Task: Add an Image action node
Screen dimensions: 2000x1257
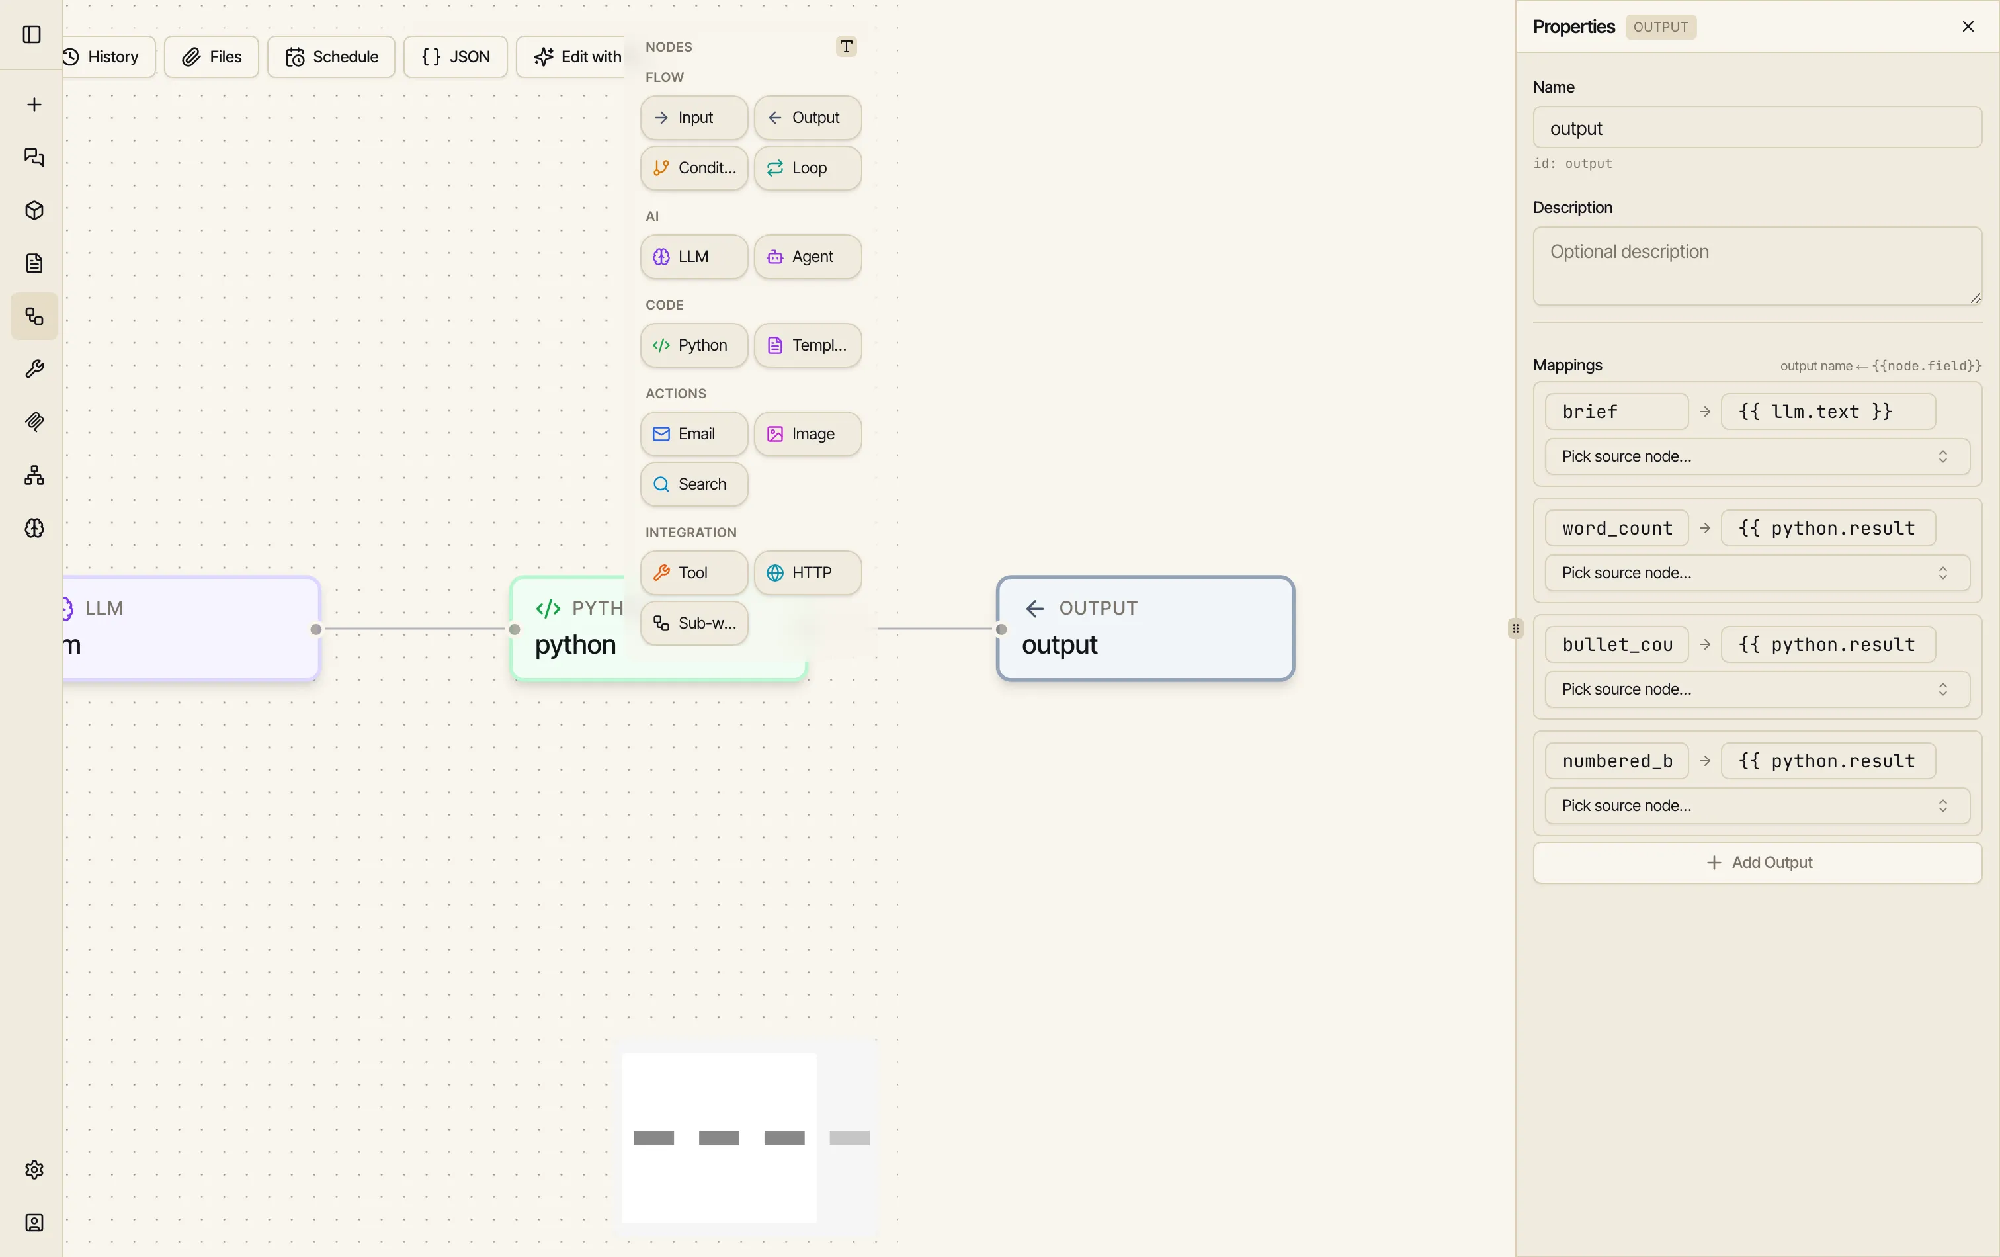Action: pos(808,435)
